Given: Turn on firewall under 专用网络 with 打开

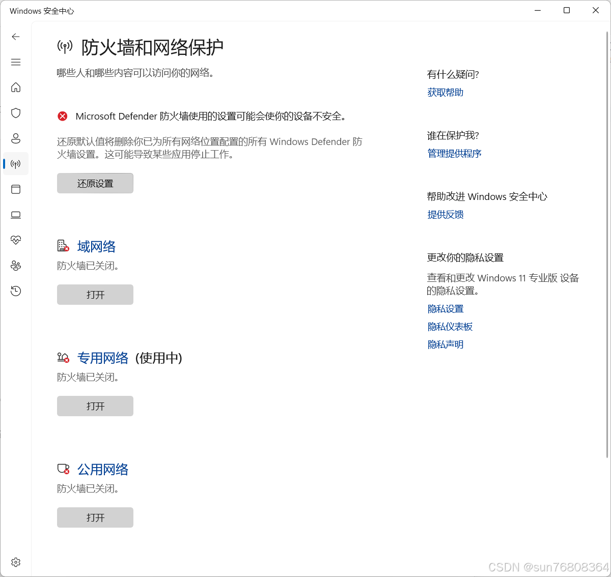Looking at the screenshot, I should pos(95,406).
